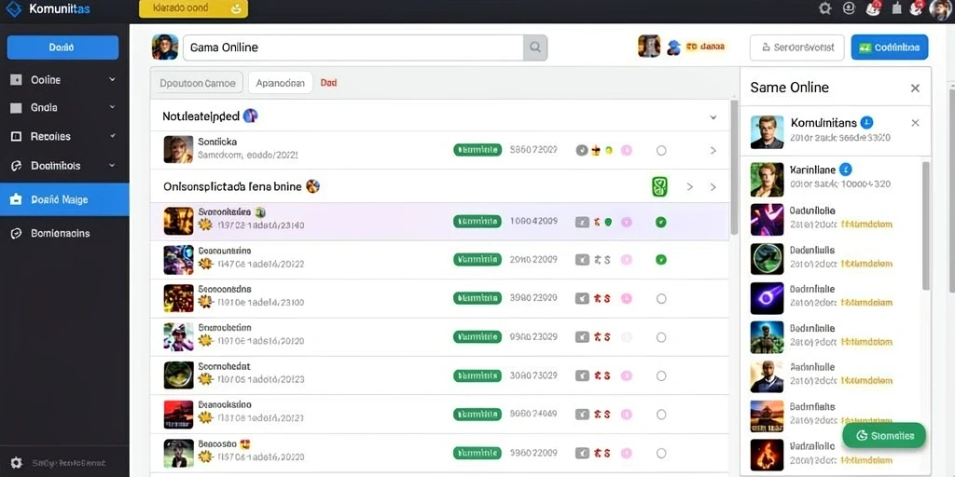Open Doaiid Maige in sidebar
Image resolution: width=955 pixels, height=477 pixels.
pos(64,199)
